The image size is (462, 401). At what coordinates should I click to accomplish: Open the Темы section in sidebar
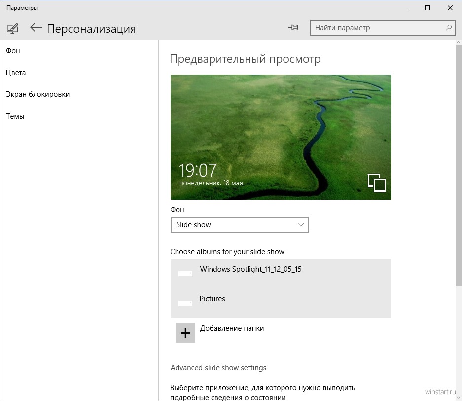click(x=15, y=116)
